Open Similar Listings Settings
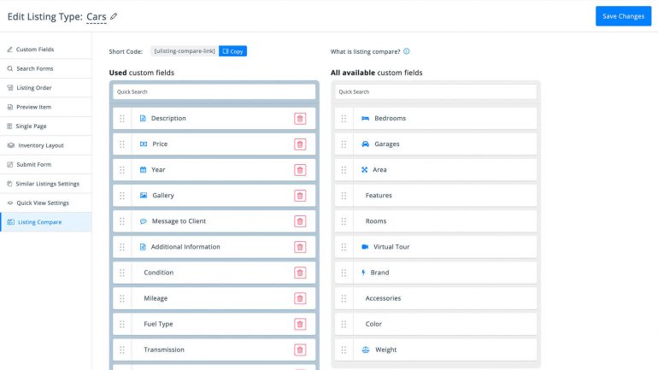Screen dimensions: 658x370 tap(46, 184)
